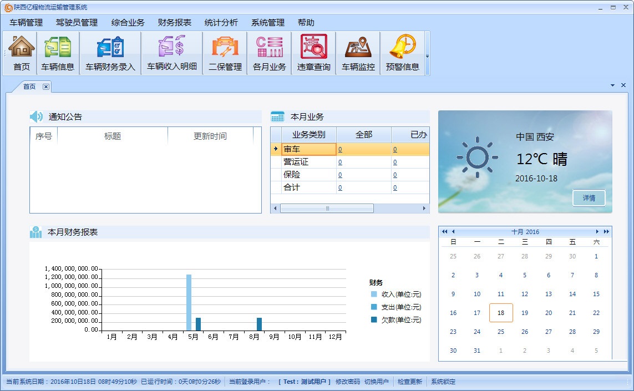Expand the toolbar overflow arrow
Viewport: 634px width, 391px height.
point(428,56)
